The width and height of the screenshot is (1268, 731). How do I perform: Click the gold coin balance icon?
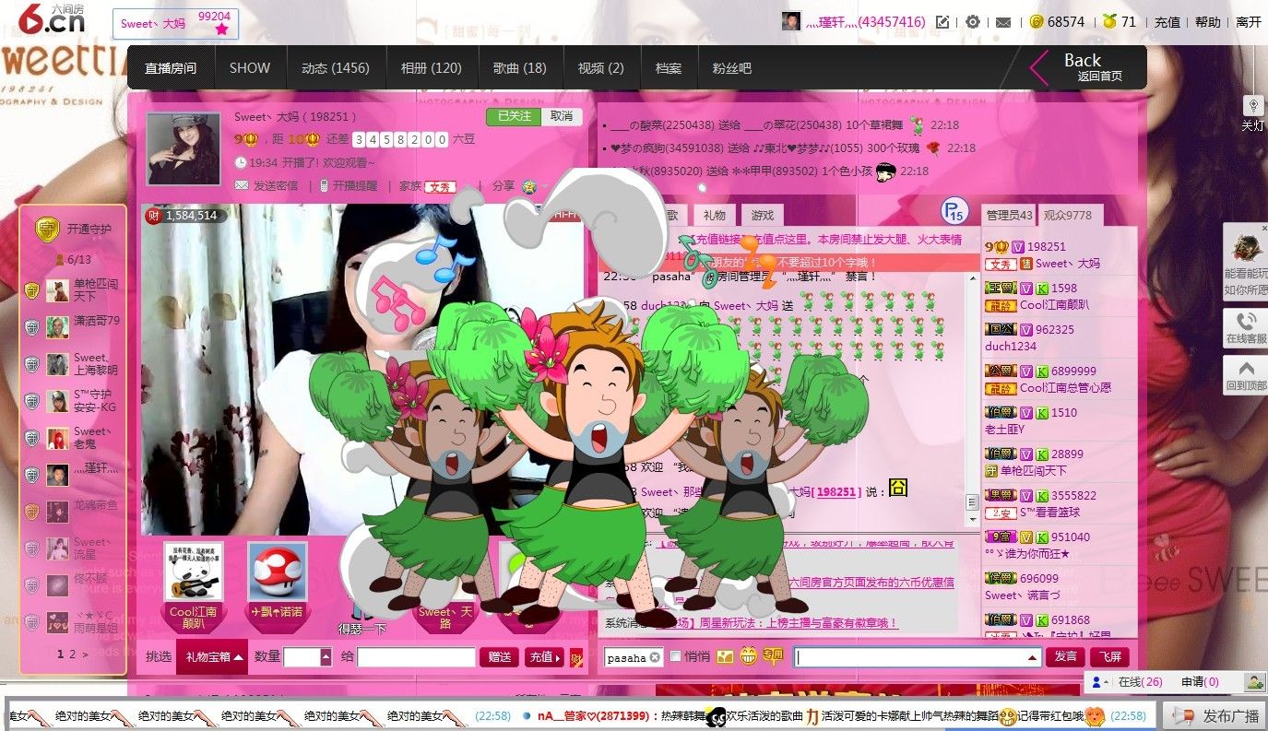click(x=1037, y=21)
